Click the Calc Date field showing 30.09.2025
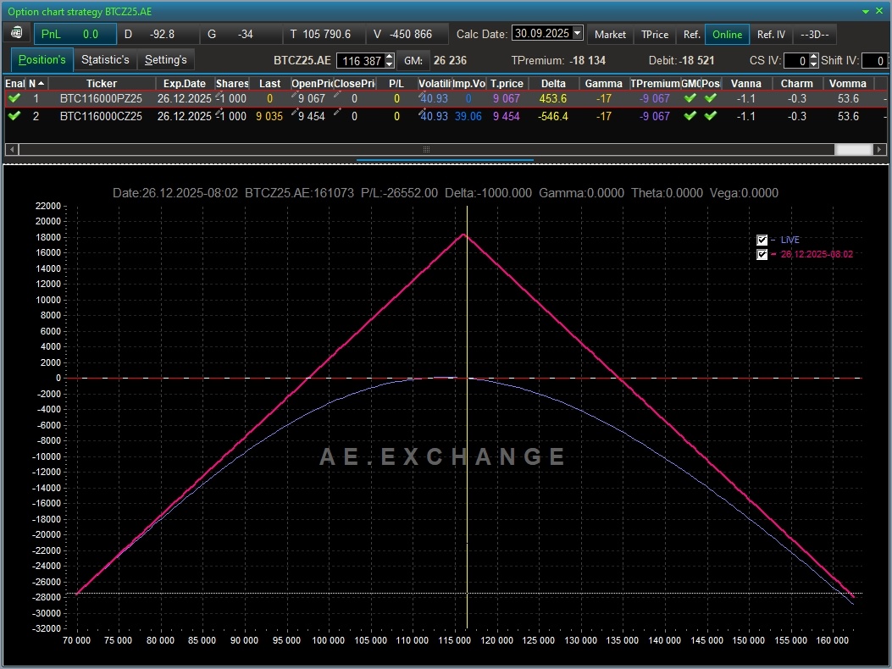This screenshot has height=669, width=892. pyautogui.click(x=542, y=33)
